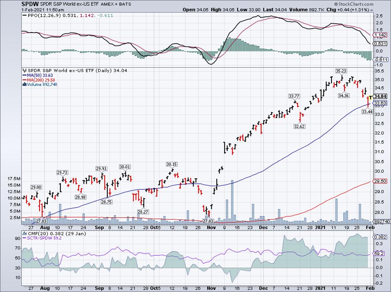Click the 17.5M volume axis label

(14, 179)
